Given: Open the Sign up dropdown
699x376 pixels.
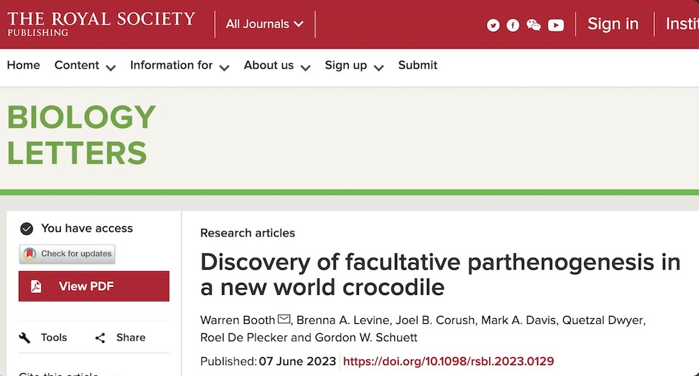Looking at the screenshot, I should (x=378, y=67).
